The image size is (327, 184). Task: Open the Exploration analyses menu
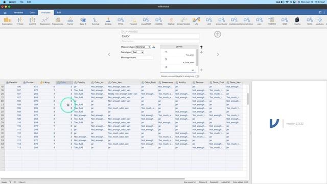pyautogui.click(x=7, y=21)
